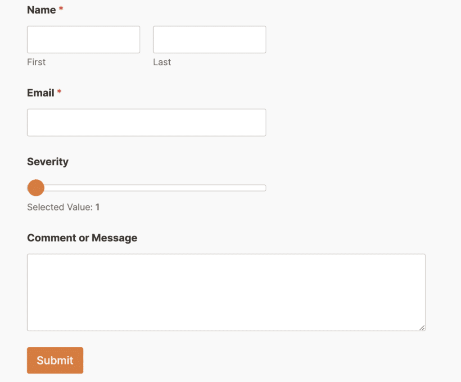The height and width of the screenshot is (382, 461).
Task: Click the Comment or Message label
Action: pos(82,238)
